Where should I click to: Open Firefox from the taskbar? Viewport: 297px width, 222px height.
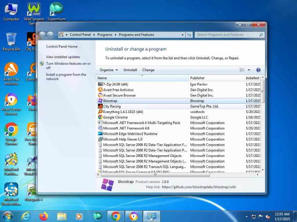click(x=44, y=216)
